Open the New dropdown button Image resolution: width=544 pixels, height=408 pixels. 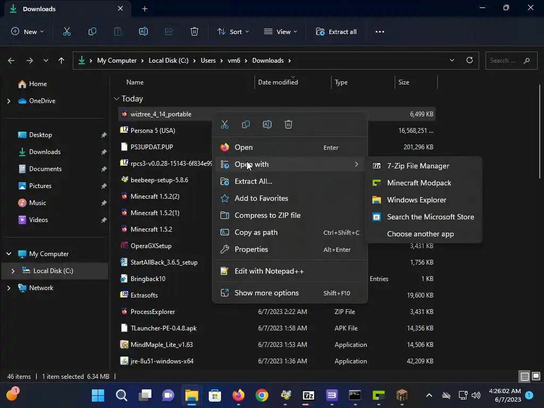pyautogui.click(x=28, y=31)
